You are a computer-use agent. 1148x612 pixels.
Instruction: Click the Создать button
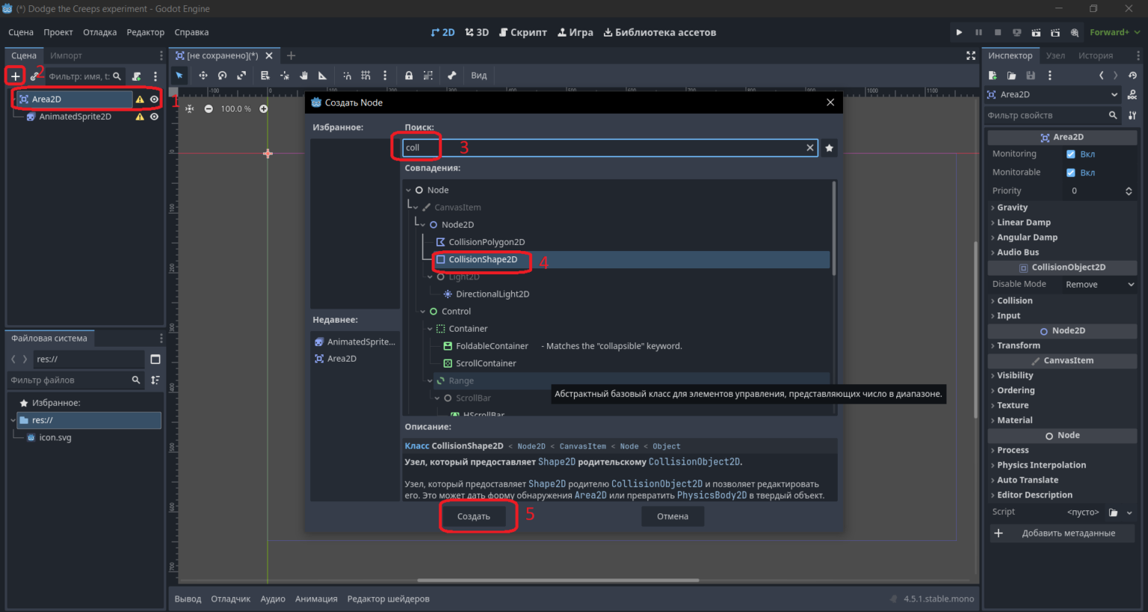coord(474,516)
